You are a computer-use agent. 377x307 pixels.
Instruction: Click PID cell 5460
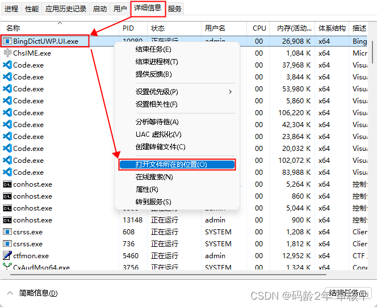point(131,255)
